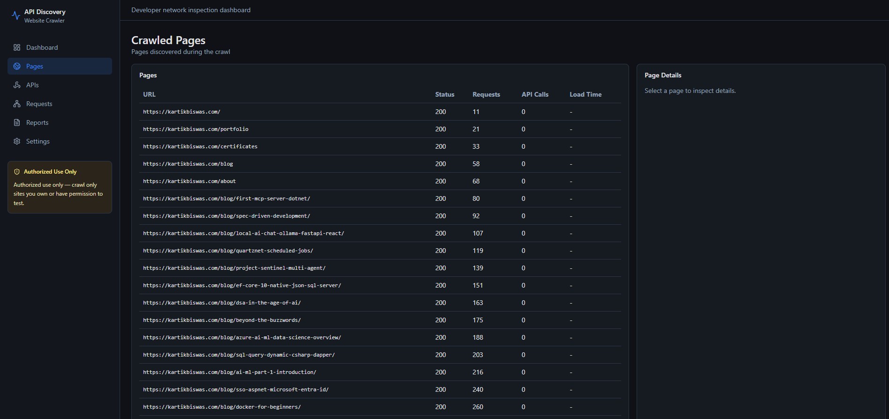This screenshot has height=419, width=889.
Task: Click the shield icon in Authorized Use notice
Action: click(x=17, y=172)
